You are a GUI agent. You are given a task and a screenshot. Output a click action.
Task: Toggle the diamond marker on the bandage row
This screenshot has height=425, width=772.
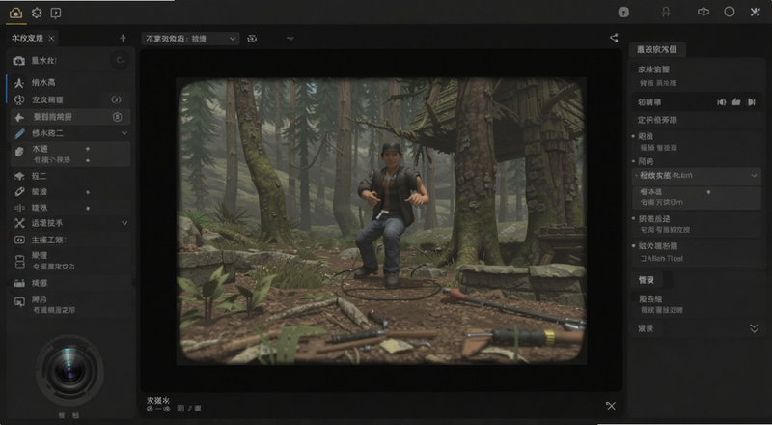pos(88,192)
